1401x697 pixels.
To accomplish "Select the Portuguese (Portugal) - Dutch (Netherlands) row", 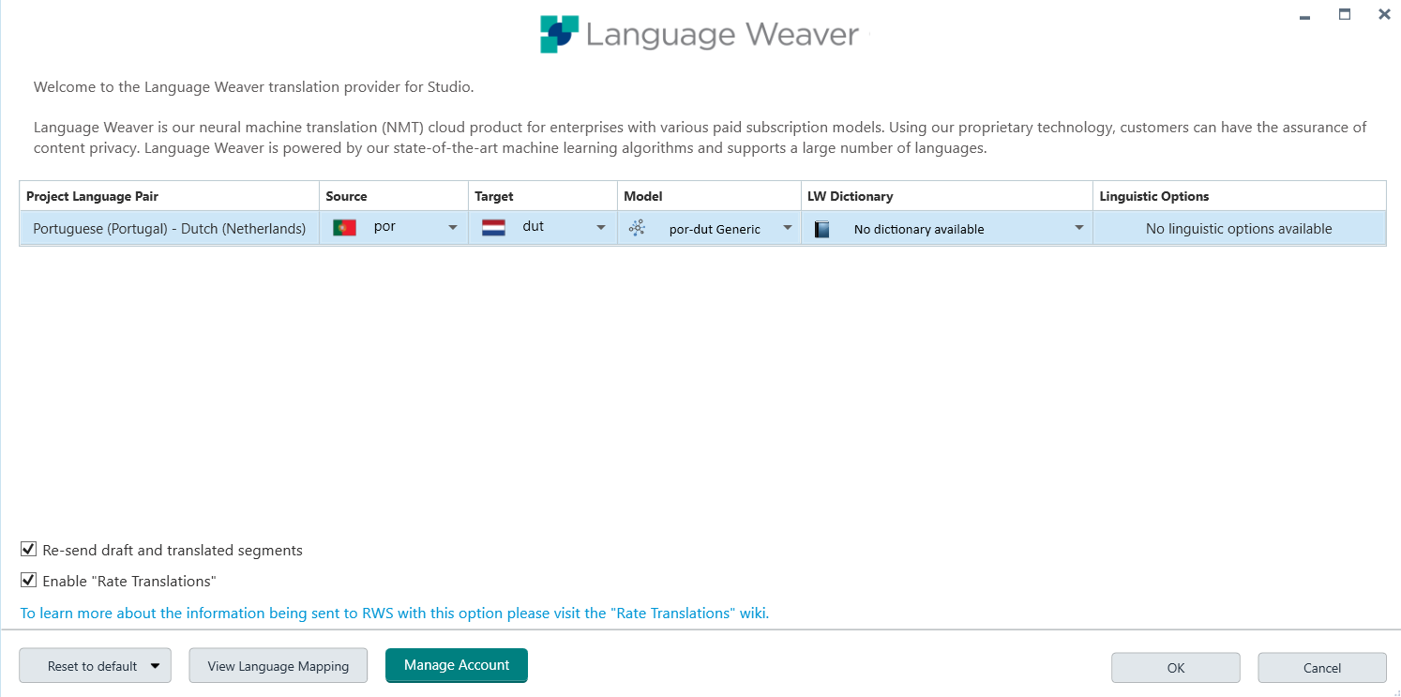I will (x=702, y=228).
